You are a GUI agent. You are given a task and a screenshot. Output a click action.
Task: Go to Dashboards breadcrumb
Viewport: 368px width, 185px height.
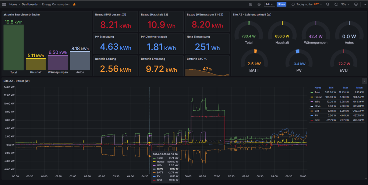pyautogui.click(x=29, y=4)
